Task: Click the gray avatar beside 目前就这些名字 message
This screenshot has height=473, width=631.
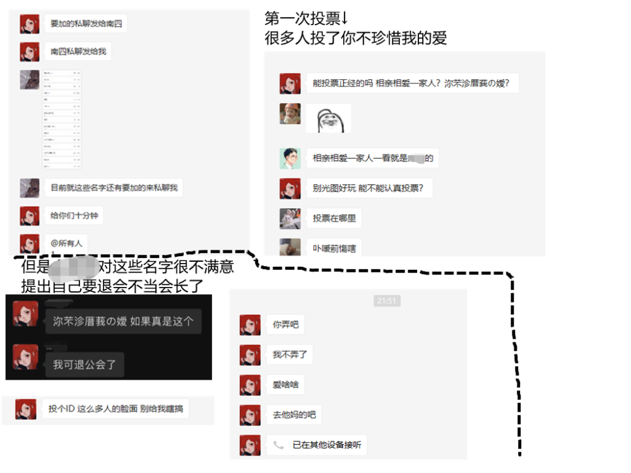Action: 30,188
